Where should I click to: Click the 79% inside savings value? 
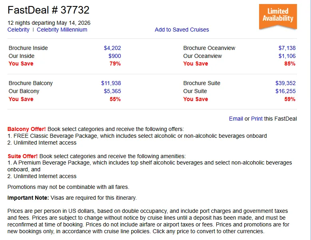(115, 63)
